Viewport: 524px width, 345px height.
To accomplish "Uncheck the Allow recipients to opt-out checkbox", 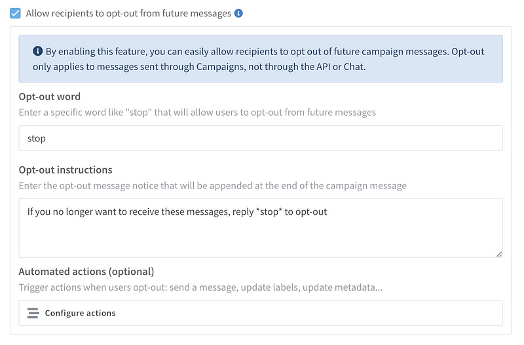I will point(15,13).
